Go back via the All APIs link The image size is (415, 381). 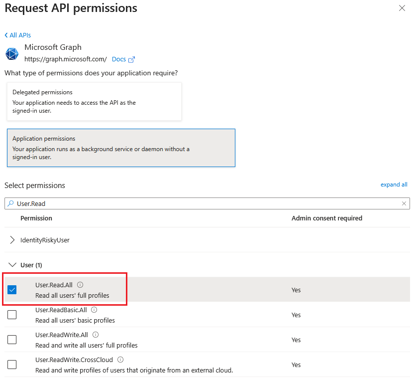[x=18, y=35]
